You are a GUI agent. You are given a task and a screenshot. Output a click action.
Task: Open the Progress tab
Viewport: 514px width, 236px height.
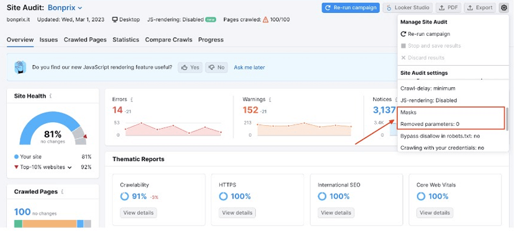[211, 40]
